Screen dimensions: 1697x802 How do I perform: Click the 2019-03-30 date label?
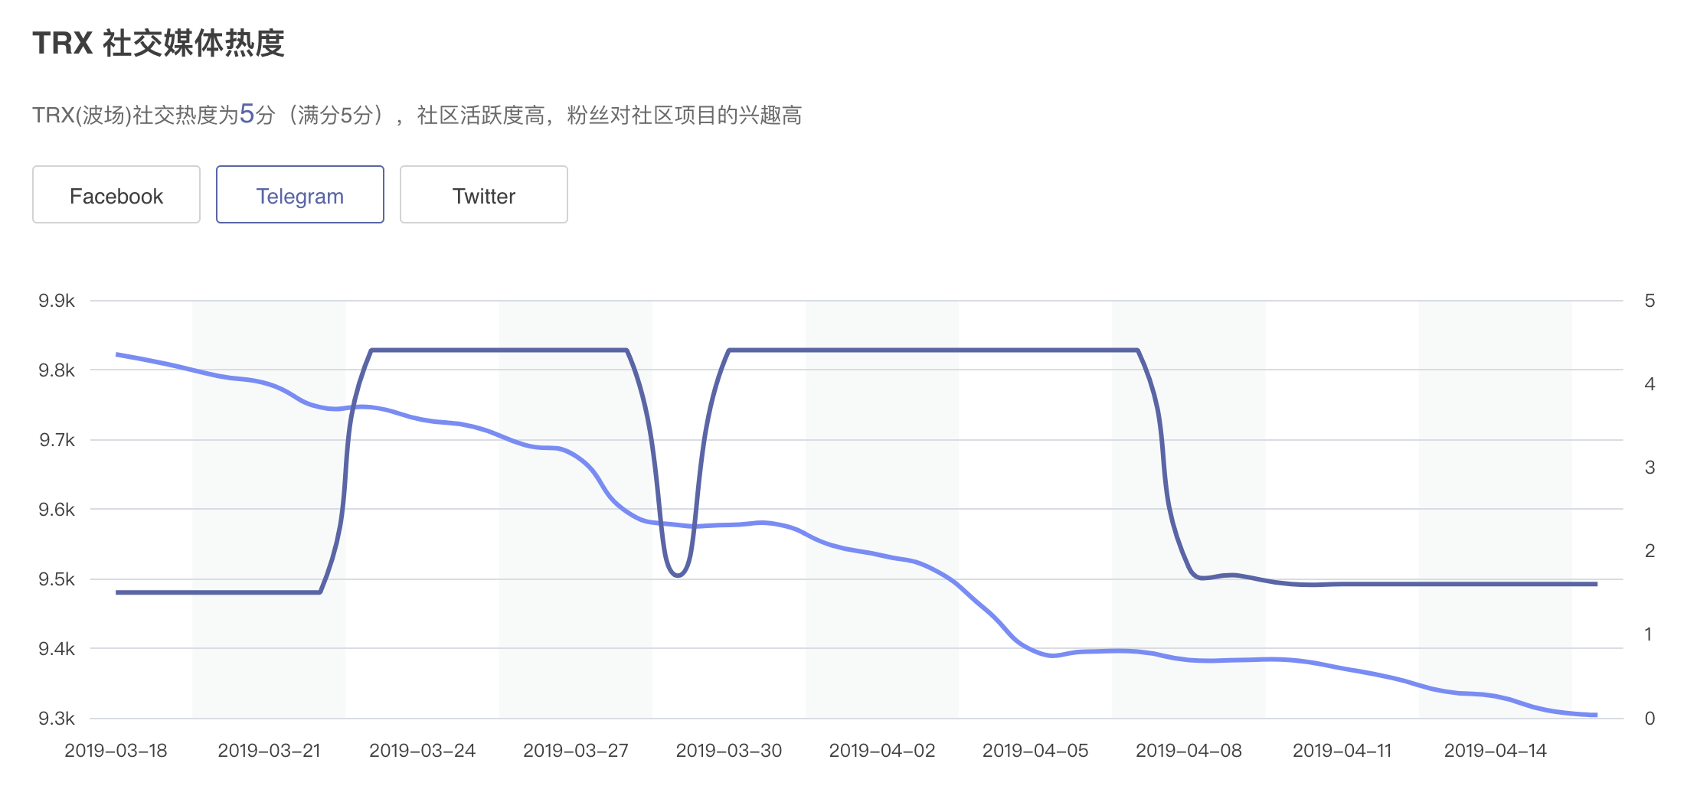(x=729, y=751)
